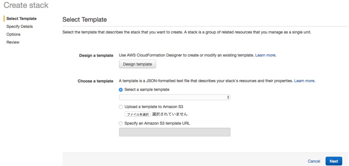Expand the sample template dropdown list
The height and width of the screenshot is (166, 349).
[174, 97]
